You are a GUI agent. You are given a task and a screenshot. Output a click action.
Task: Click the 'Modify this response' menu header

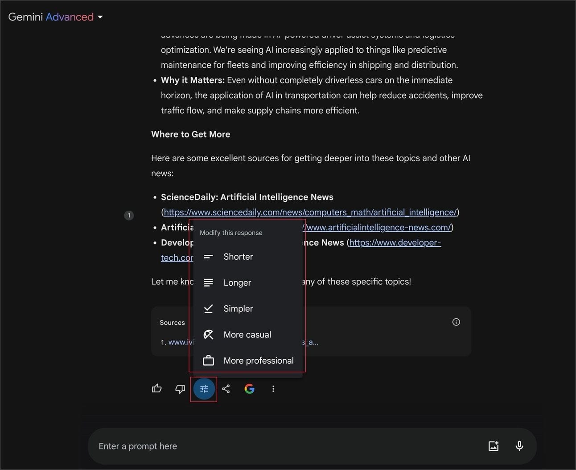[x=231, y=233]
